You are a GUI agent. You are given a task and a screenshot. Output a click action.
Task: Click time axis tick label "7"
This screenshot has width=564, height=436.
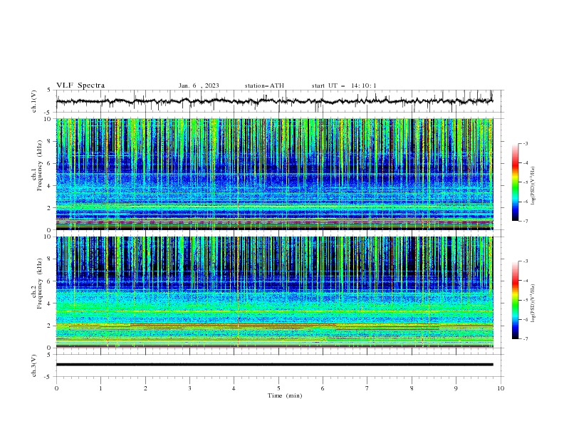(367, 388)
